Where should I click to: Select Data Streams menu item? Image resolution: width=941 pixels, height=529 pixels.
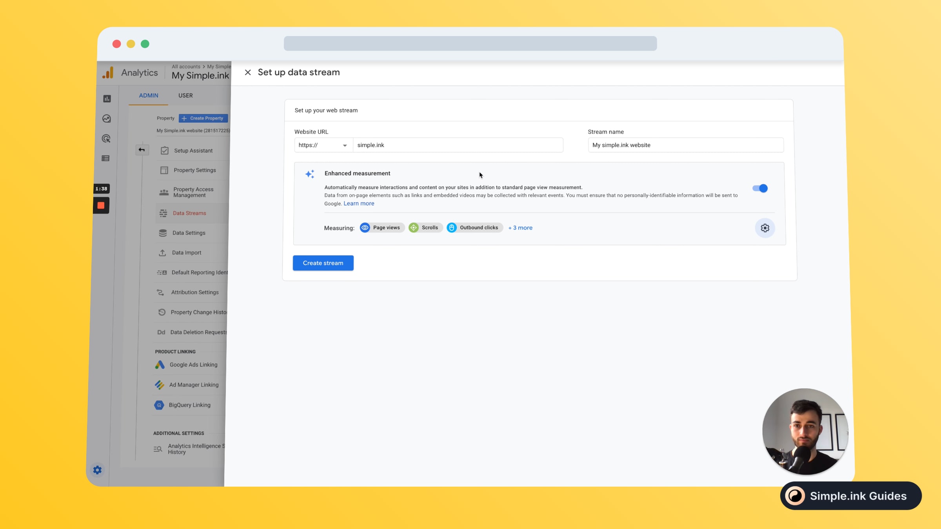(x=189, y=213)
